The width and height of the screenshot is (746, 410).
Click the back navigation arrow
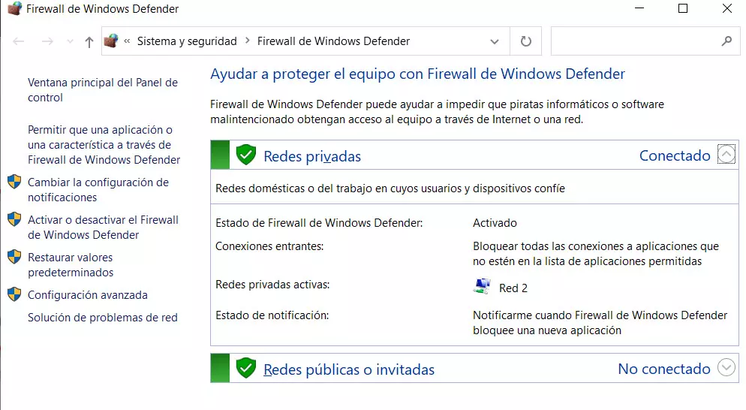click(x=20, y=42)
